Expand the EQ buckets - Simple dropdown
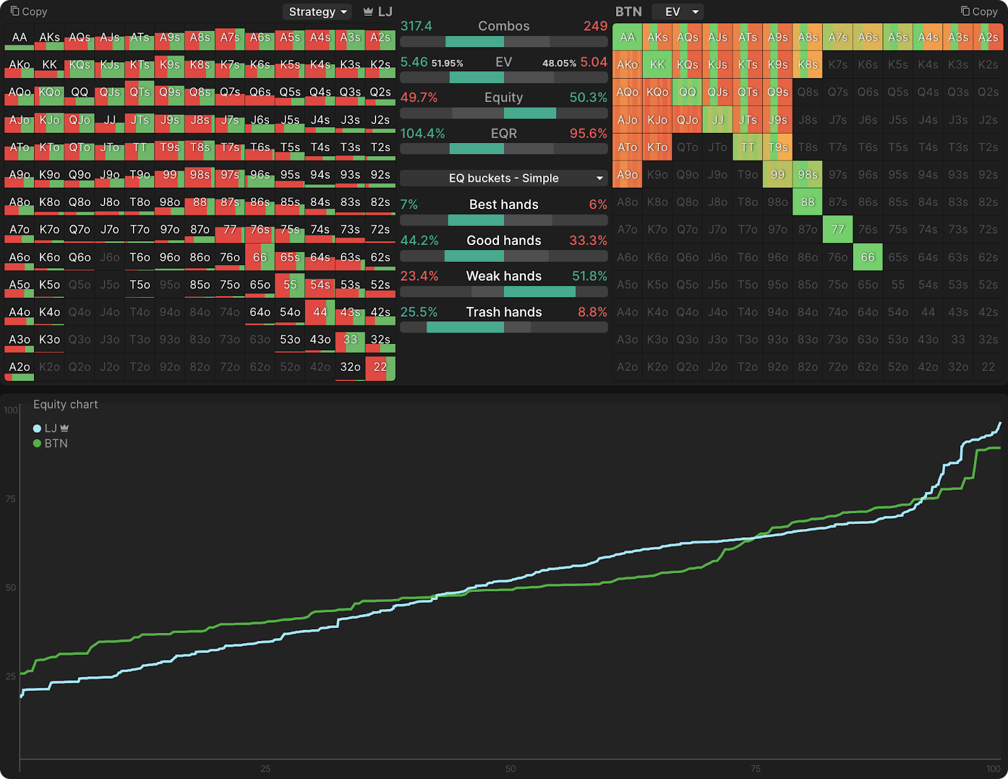The image size is (1008, 779). pos(503,178)
